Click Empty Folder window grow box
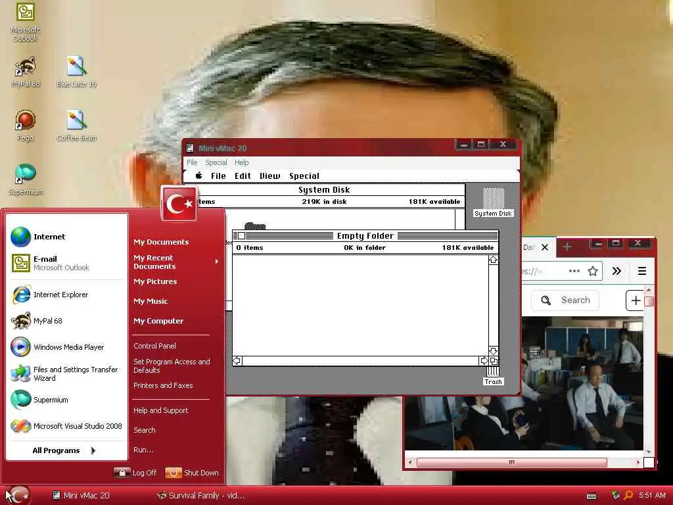673x505 pixels. click(494, 361)
